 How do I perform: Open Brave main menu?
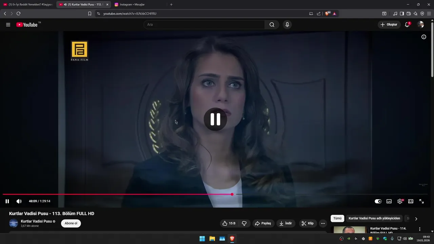click(x=429, y=14)
